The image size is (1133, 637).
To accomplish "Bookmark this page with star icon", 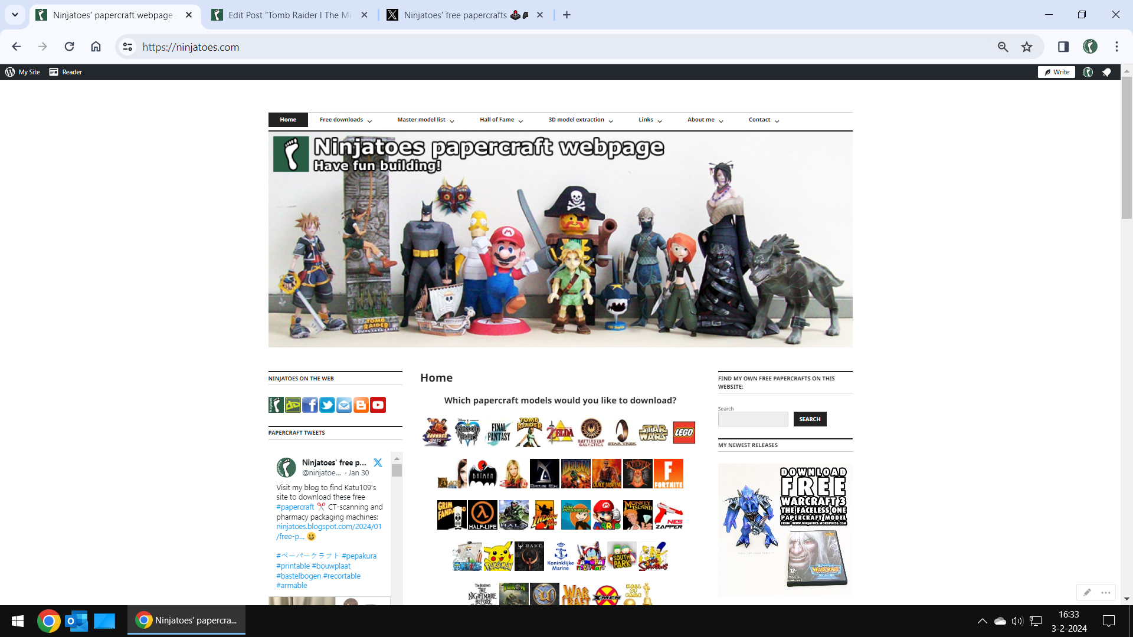I will (x=1027, y=47).
